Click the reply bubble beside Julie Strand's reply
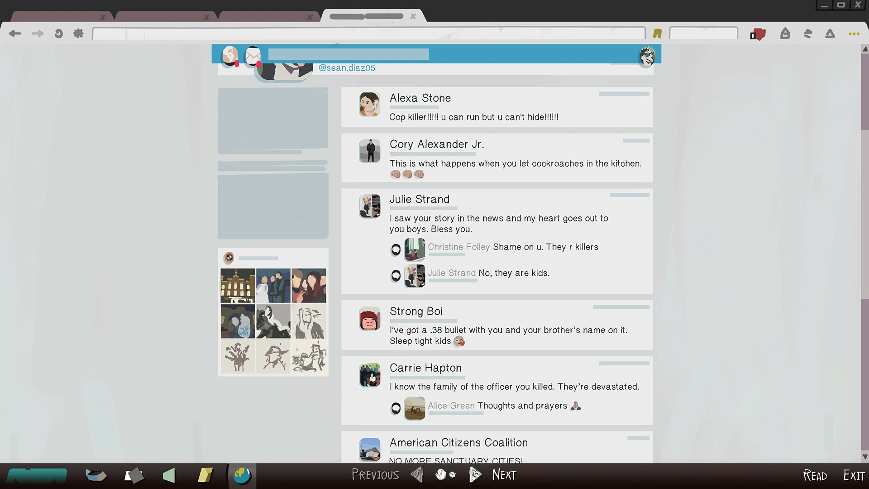Image resolution: width=869 pixels, height=489 pixels. pyautogui.click(x=396, y=275)
